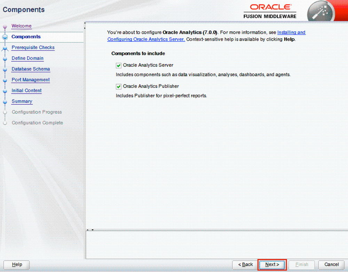Click the Configuration Progress step bullet icon
The width and height of the screenshot is (348, 272).
5,112
